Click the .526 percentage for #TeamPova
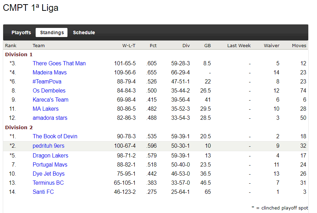This screenshot has height=213, width=317. (x=151, y=82)
